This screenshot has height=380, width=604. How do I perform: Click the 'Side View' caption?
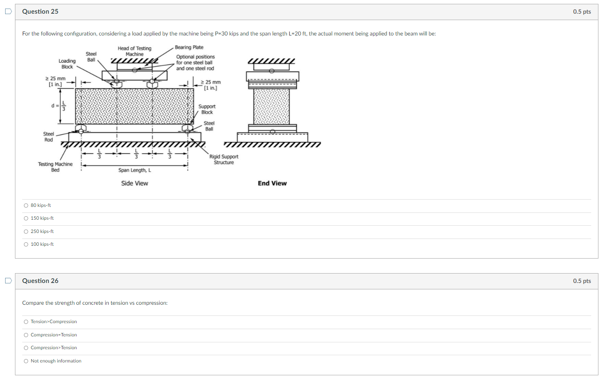135,183
